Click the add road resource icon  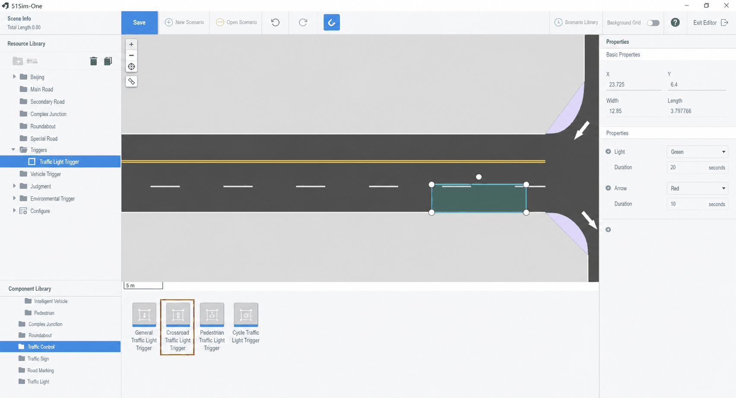(32, 61)
